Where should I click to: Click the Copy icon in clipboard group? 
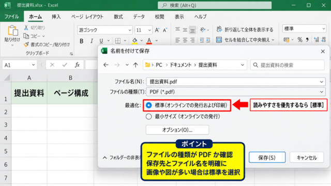26,36
